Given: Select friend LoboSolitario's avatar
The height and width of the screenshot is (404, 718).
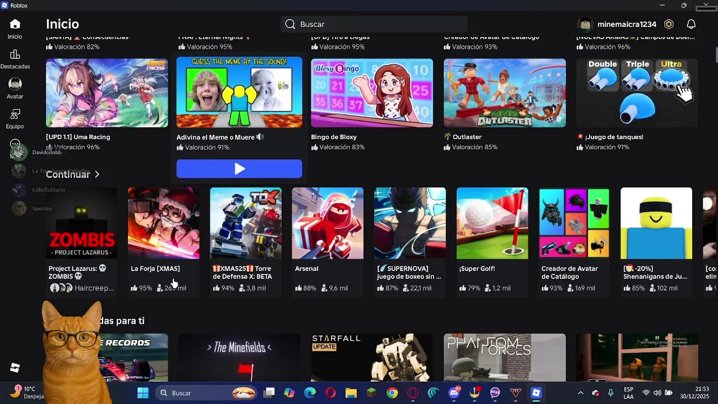Looking at the screenshot, I should (19, 190).
